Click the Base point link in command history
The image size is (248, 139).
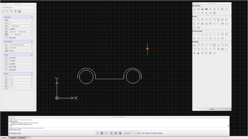point(17,120)
